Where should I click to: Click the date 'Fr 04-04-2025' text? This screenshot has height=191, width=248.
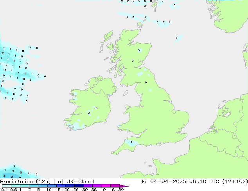tap(164, 182)
